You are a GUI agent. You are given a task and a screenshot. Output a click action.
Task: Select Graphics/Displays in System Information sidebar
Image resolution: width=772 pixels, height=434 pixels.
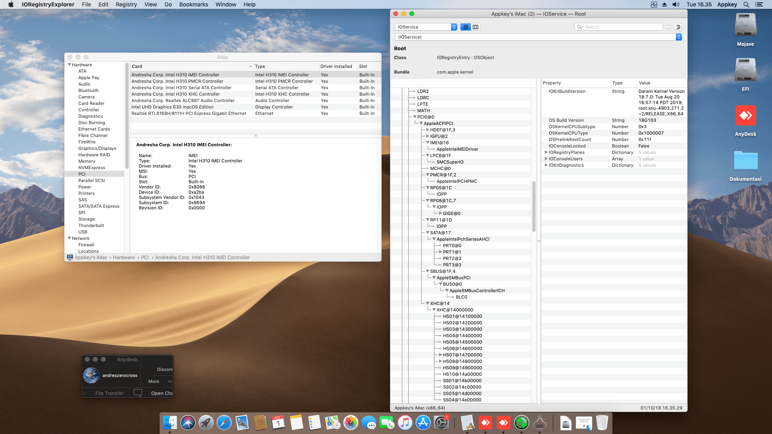[x=97, y=148]
